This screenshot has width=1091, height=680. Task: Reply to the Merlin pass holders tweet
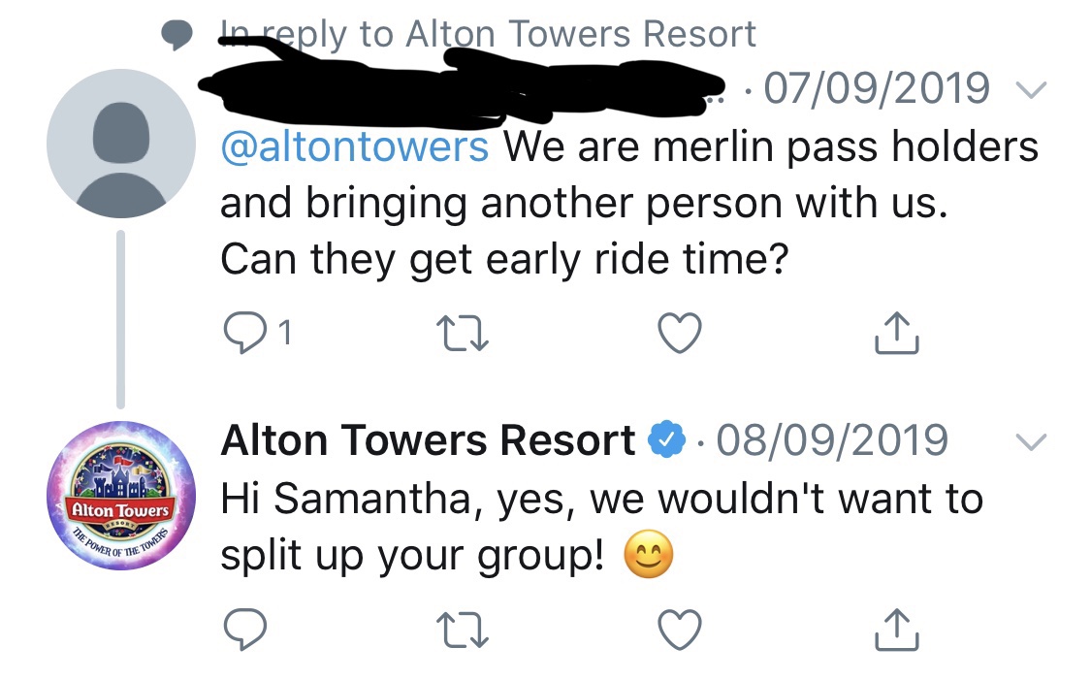pos(245,333)
